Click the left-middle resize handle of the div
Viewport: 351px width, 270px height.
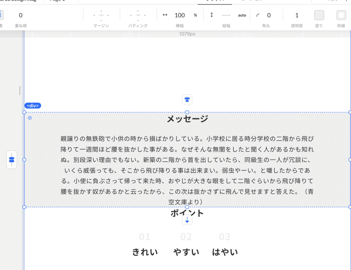[x=25, y=160]
